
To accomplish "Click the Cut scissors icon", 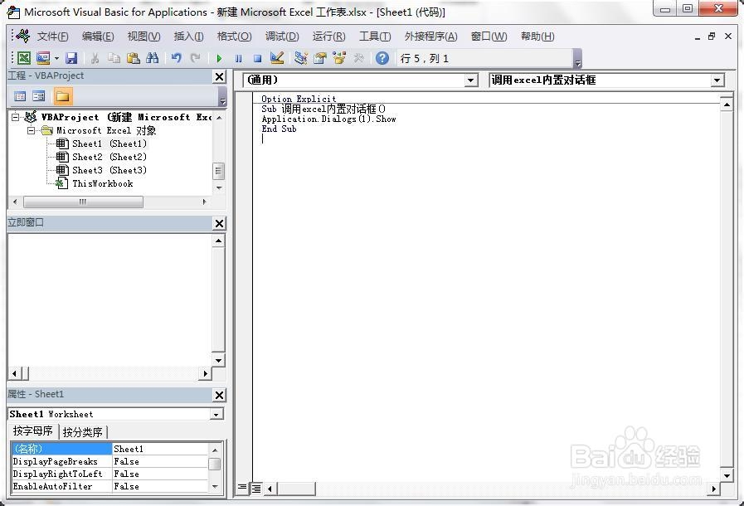I will (95, 58).
